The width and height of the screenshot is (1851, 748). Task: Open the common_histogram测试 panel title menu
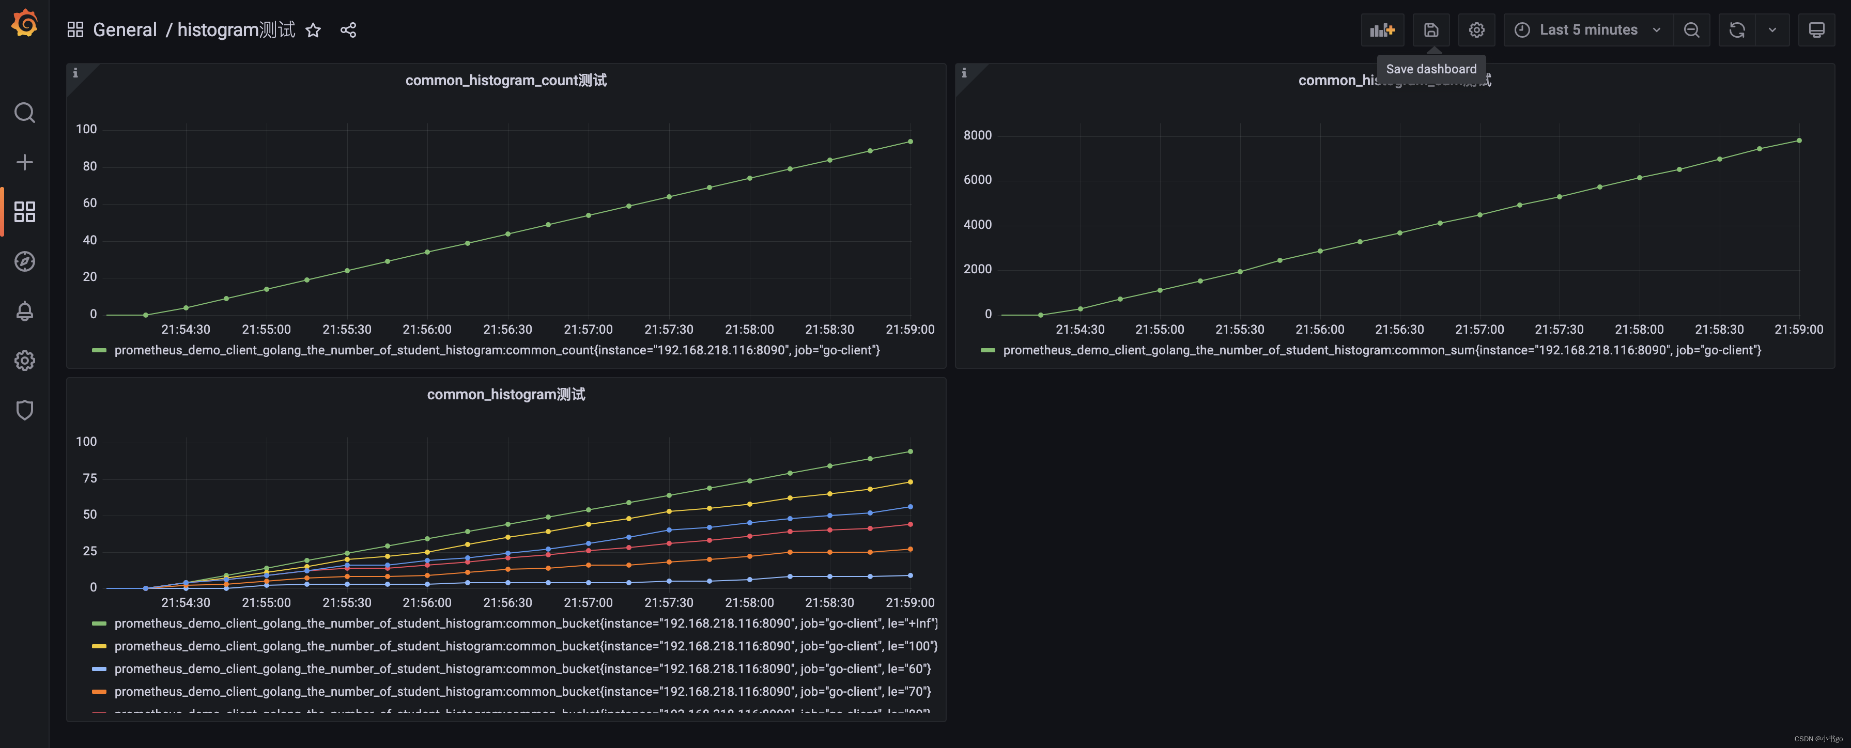pos(506,395)
